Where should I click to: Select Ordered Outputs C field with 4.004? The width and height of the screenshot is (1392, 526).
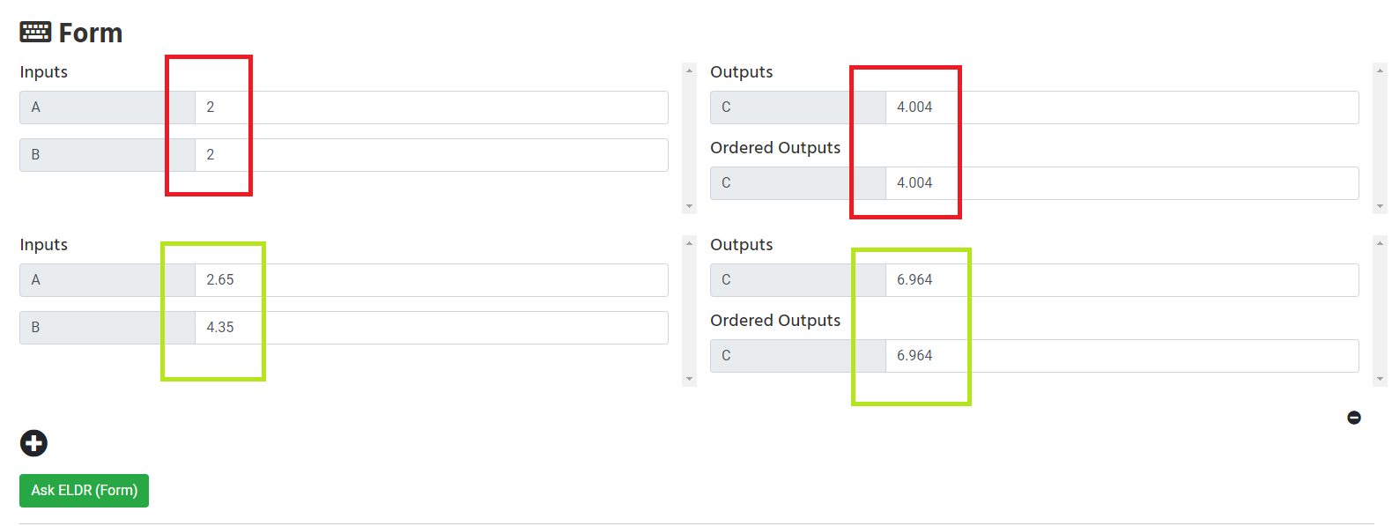1122,183
